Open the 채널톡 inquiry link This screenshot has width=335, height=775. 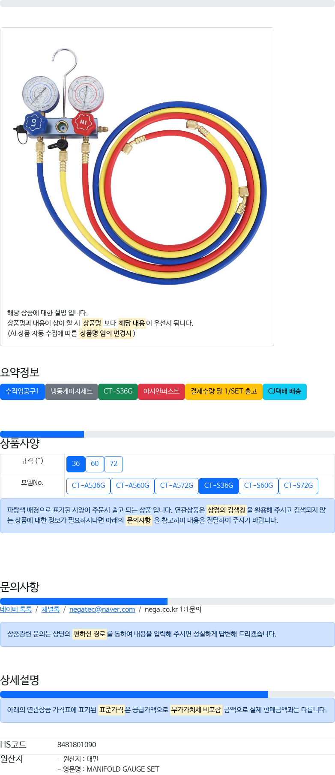coord(51,610)
